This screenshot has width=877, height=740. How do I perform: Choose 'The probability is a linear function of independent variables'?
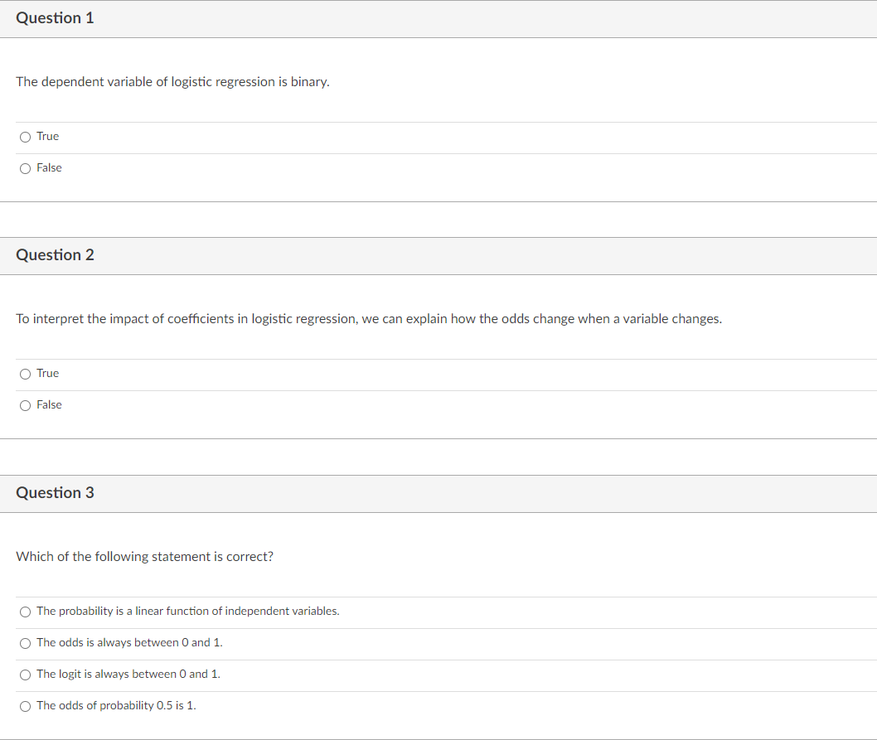[x=25, y=612]
